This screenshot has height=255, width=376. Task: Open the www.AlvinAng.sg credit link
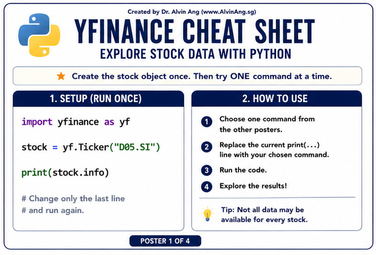[x=229, y=12]
